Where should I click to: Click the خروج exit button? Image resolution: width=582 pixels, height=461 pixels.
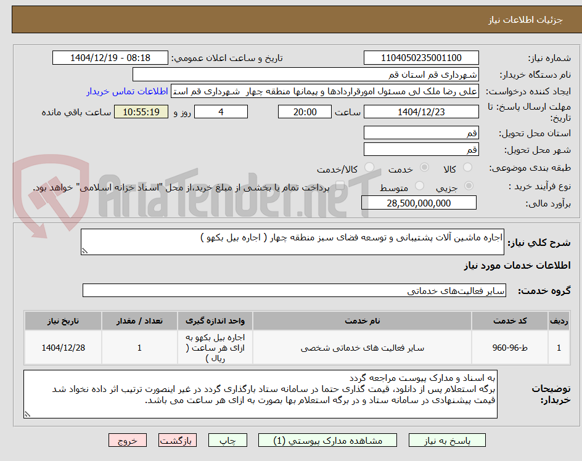click(x=128, y=440)
